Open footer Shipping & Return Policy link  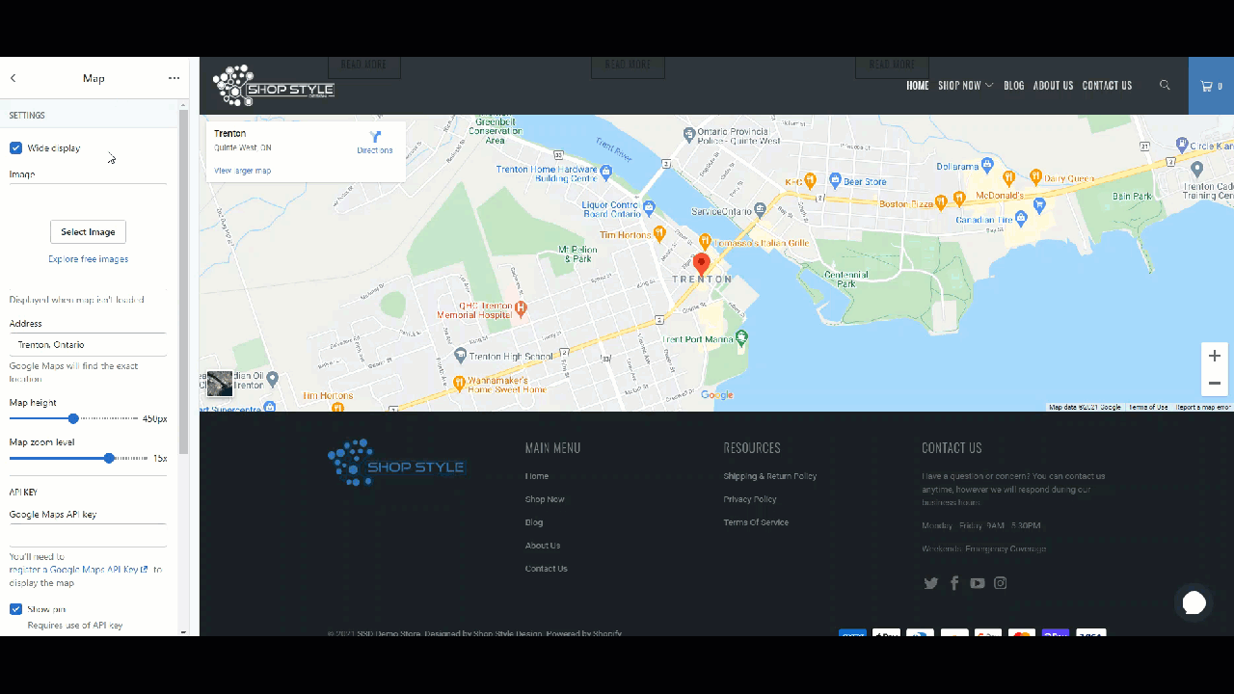[770, 476]
